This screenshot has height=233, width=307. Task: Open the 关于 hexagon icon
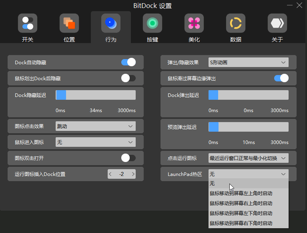tap(277, 23)
